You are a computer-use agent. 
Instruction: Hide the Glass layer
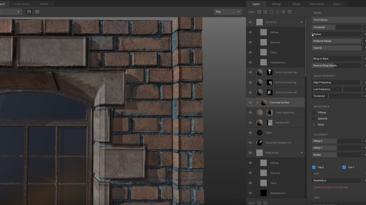250,132
